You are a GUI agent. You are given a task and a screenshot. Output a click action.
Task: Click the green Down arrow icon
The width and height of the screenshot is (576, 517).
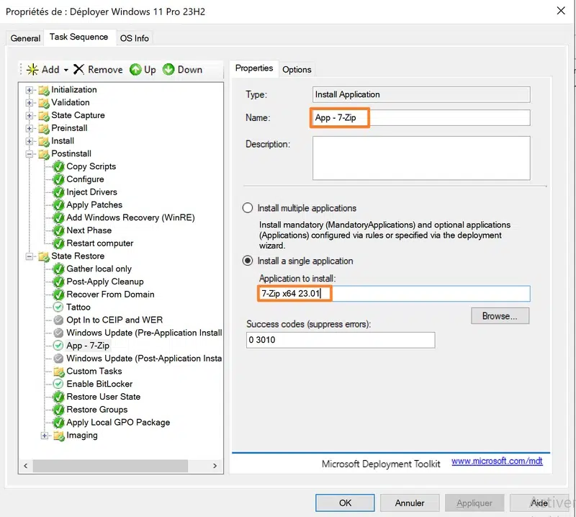pos(168,70)
